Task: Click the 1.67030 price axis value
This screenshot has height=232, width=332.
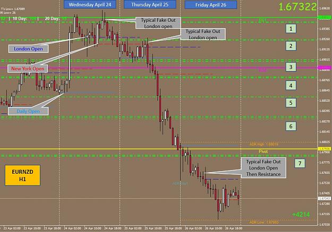Action: tap(325, 225)
